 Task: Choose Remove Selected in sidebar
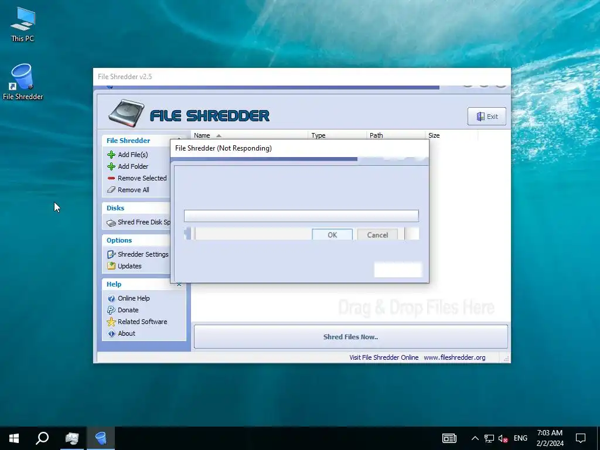tap(142, 178)
